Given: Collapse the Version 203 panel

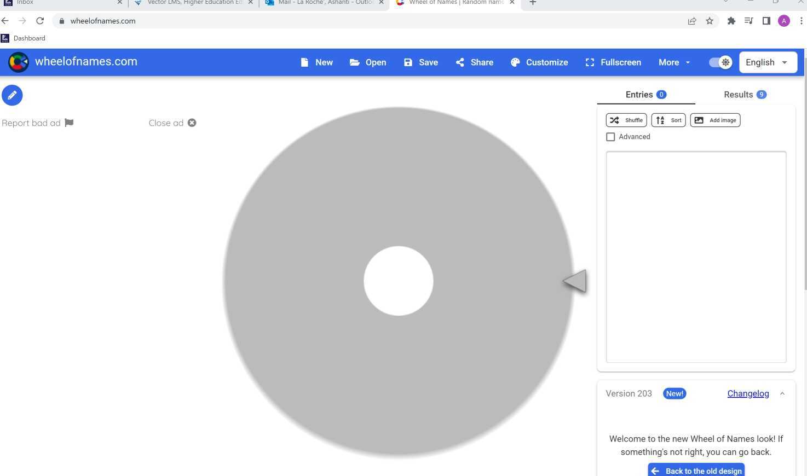Looking at the screenshot, I should [x=782, y=393].
